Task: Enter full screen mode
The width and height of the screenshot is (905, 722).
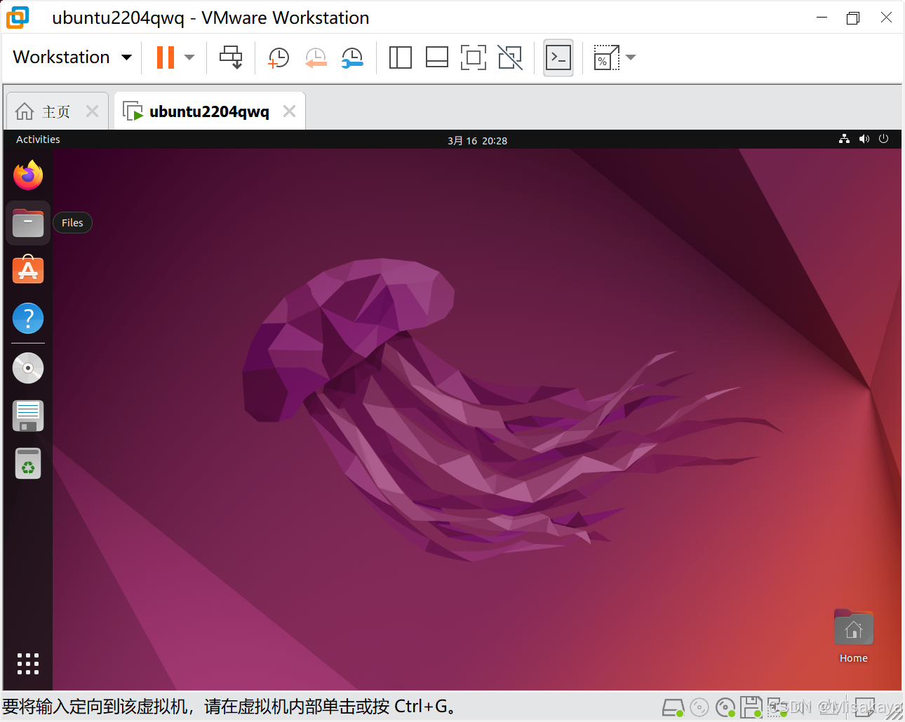Action: coord(474,57)
